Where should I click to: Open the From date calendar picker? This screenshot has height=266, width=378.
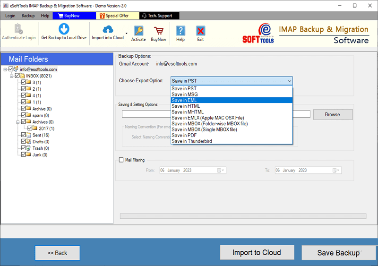pos(221,170)
